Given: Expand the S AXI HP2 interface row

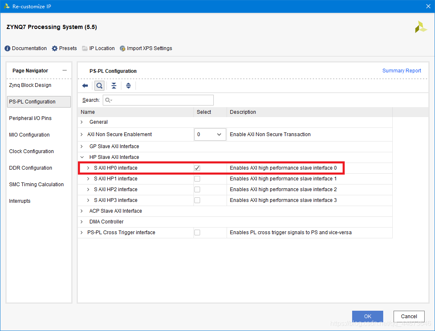Looking at the screenshot, I should pos(88,189).
